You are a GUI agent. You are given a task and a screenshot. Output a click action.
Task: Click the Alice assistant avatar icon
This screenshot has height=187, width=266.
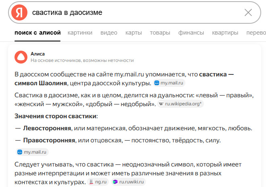(19, 57)
